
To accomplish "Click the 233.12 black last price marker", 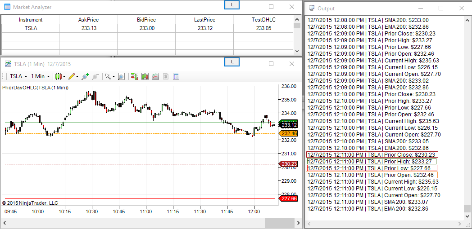I will pyautogui.click(x=288, y=125).
